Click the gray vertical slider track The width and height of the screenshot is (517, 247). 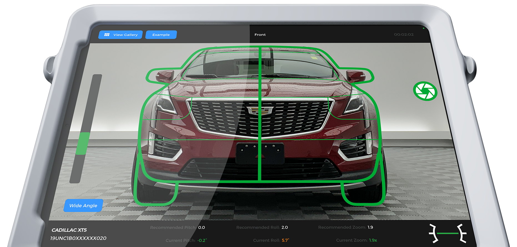click(86, 128)
